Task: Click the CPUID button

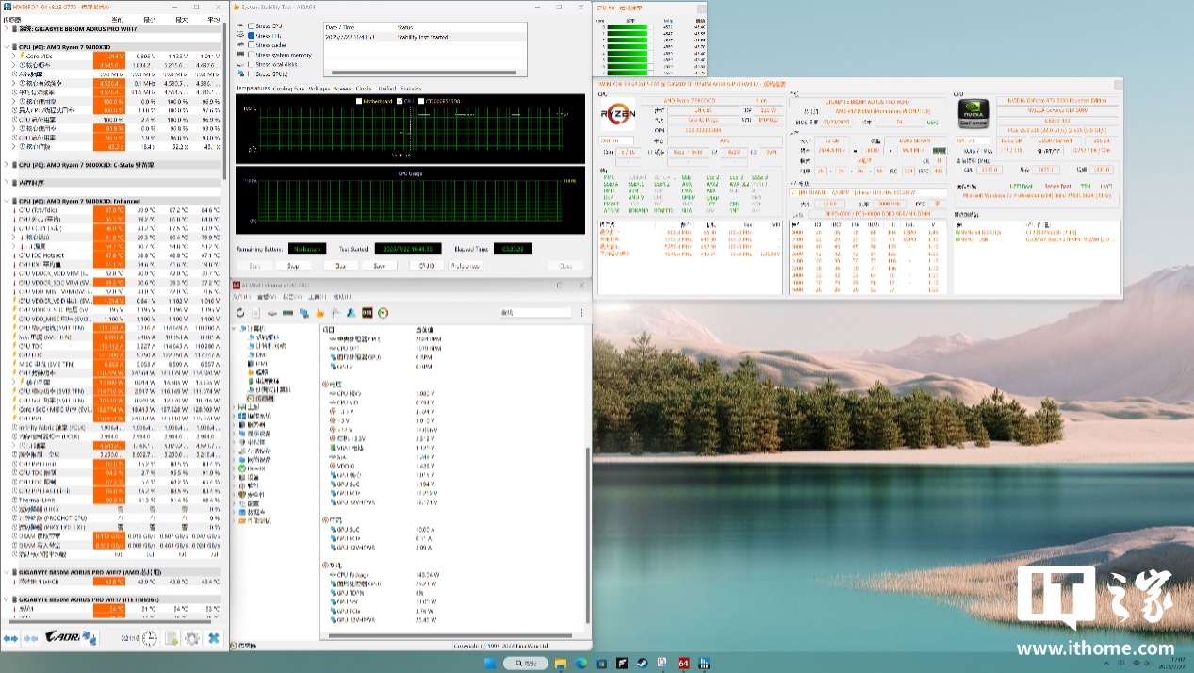Action: pos(426,266)
